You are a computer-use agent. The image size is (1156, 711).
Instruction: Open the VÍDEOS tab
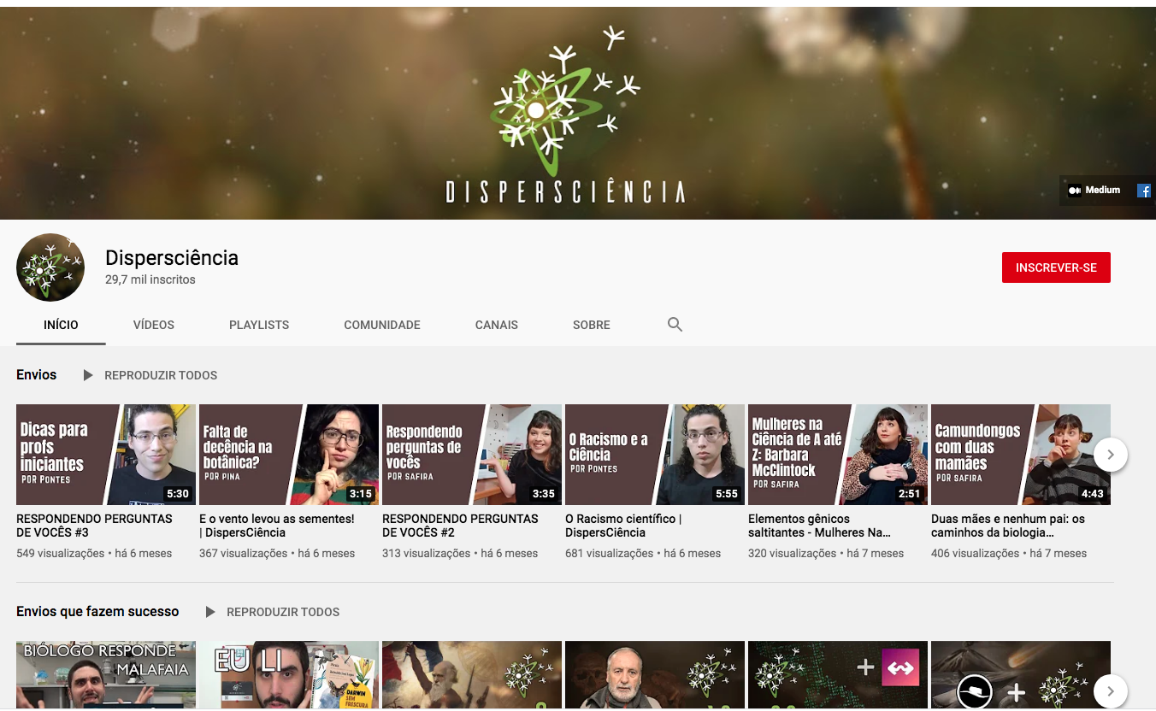pos(154,325)
